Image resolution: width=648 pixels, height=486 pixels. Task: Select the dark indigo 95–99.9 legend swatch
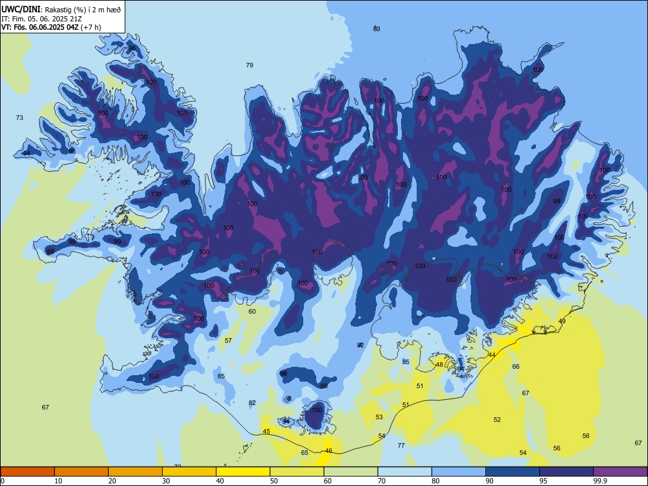[566, 472]
